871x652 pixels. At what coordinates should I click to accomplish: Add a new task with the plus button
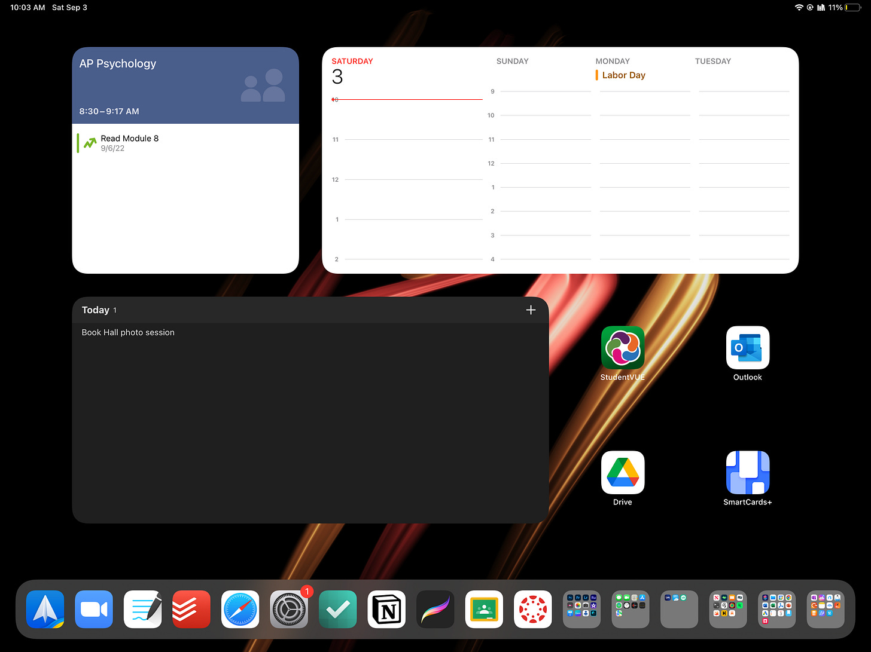531,310
